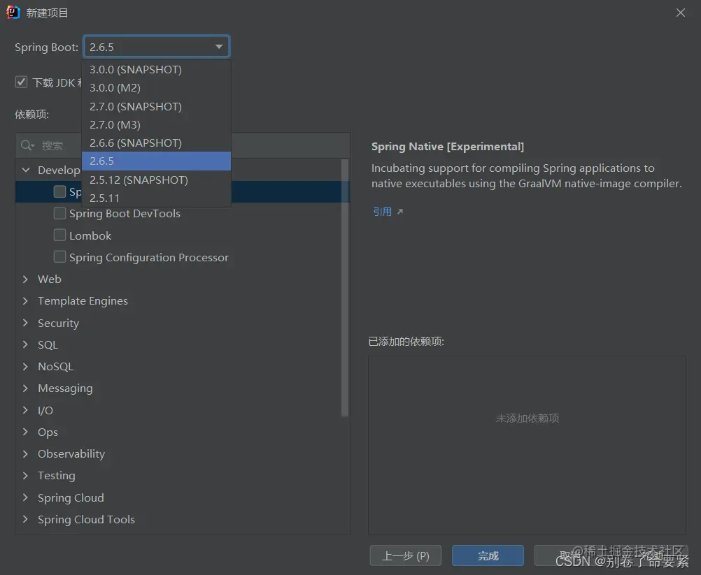Focus the dependency 搜索 search field
Image resolution: width=701 pixels, height=575 pixels.
pos(183,145)
